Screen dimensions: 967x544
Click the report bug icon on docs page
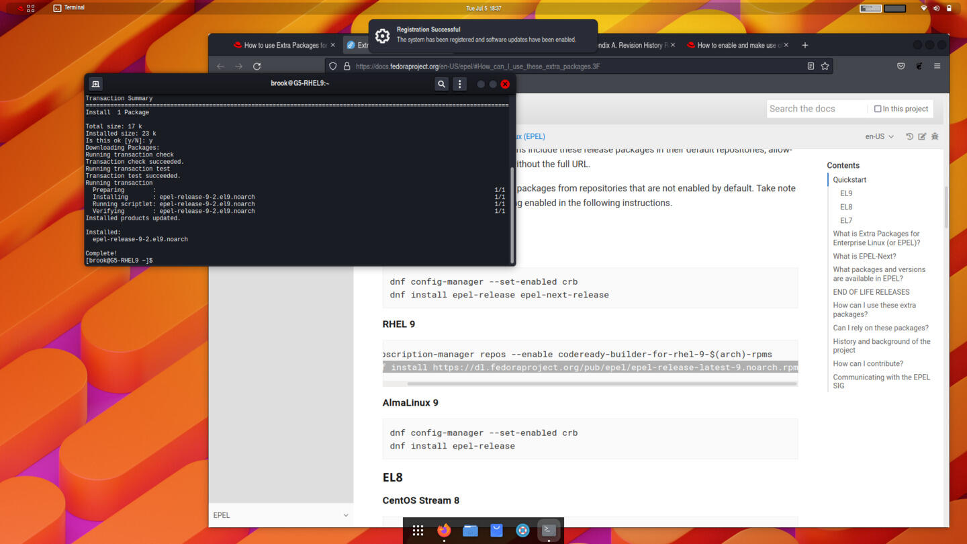tap(934, 136)
